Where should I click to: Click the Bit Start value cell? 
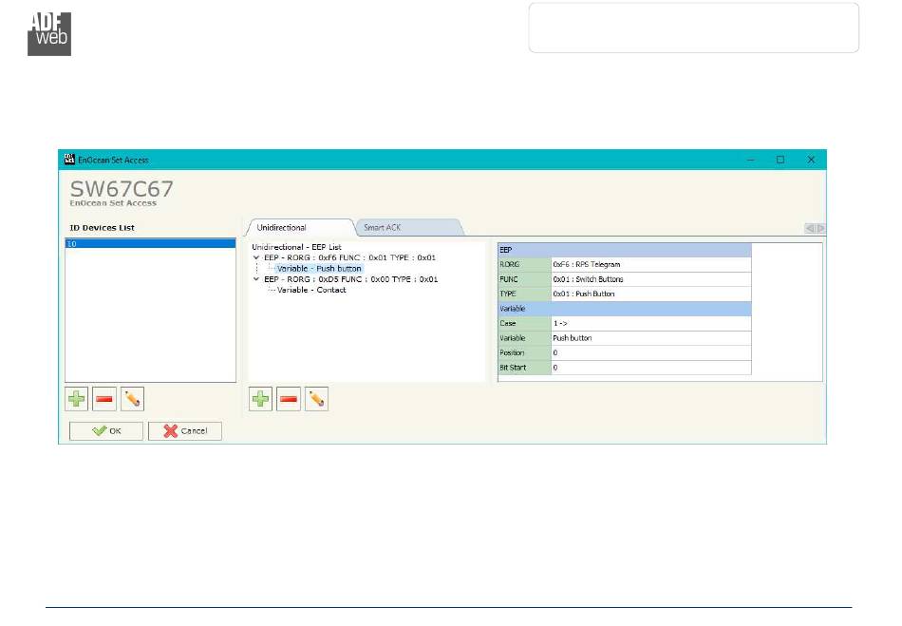650,368
